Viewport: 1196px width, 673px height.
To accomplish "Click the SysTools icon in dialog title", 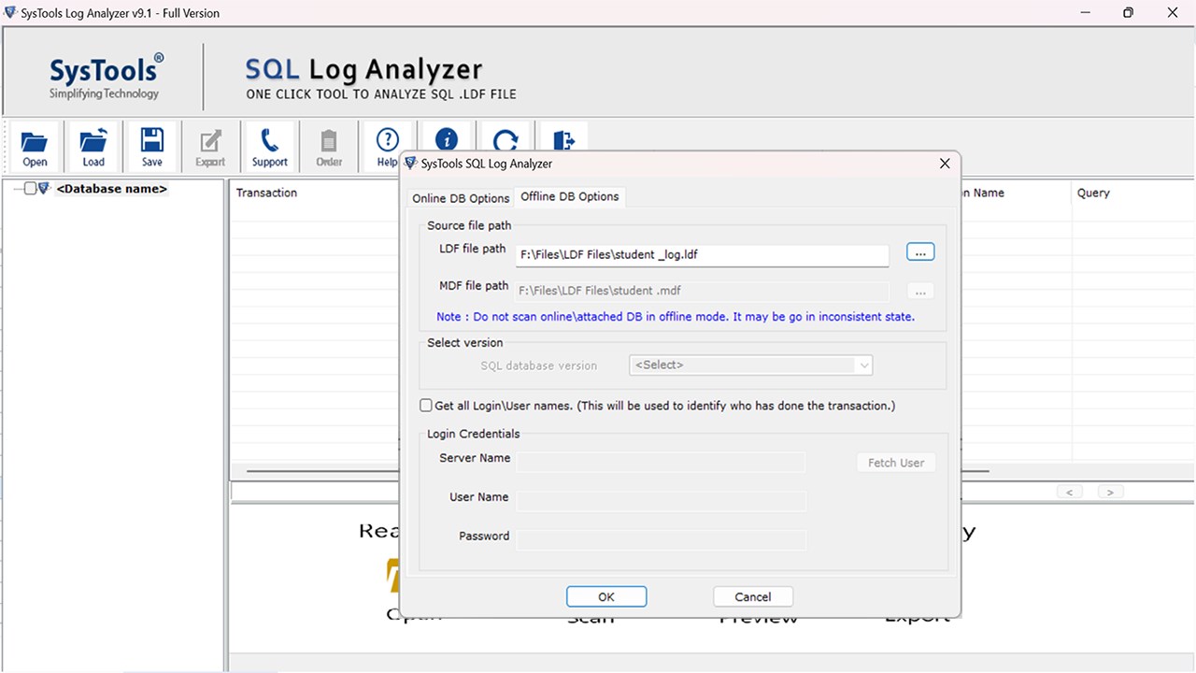I will 411,164.
